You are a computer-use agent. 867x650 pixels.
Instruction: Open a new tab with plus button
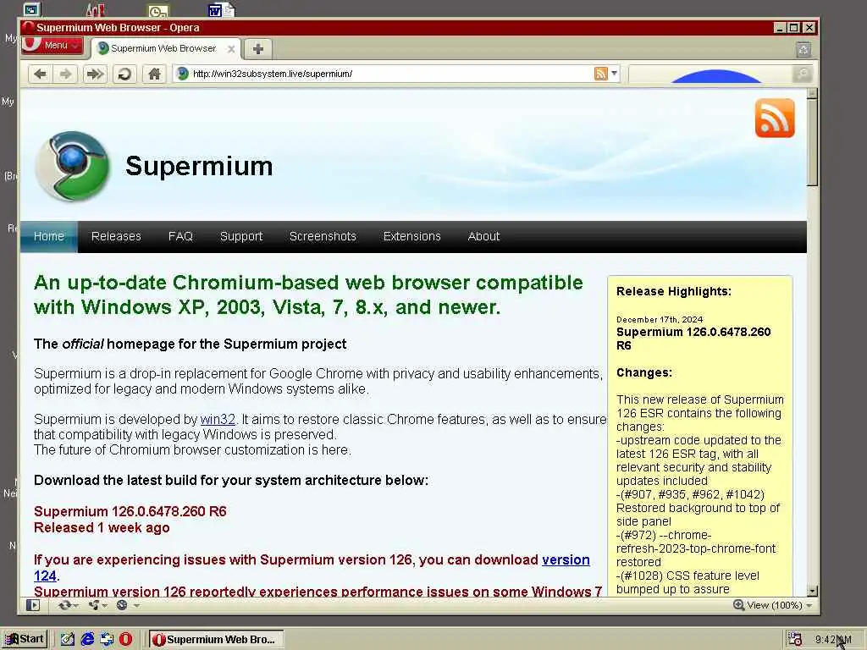[257, 48]
